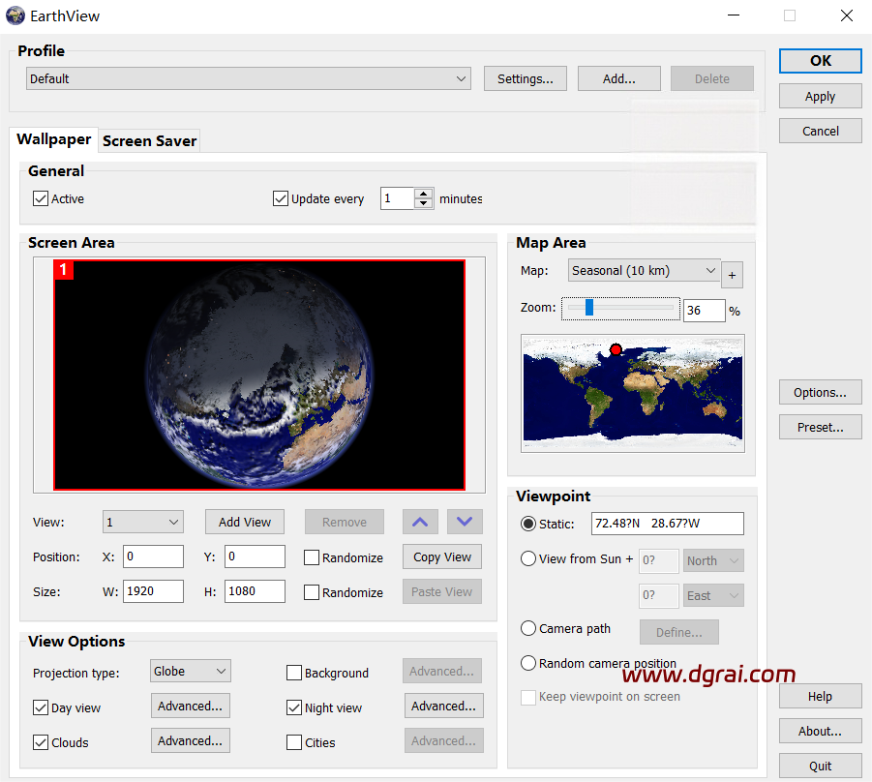872x782 pixels.
Task: Click the red viewpoint marker on world map
Action: point(616,349)
